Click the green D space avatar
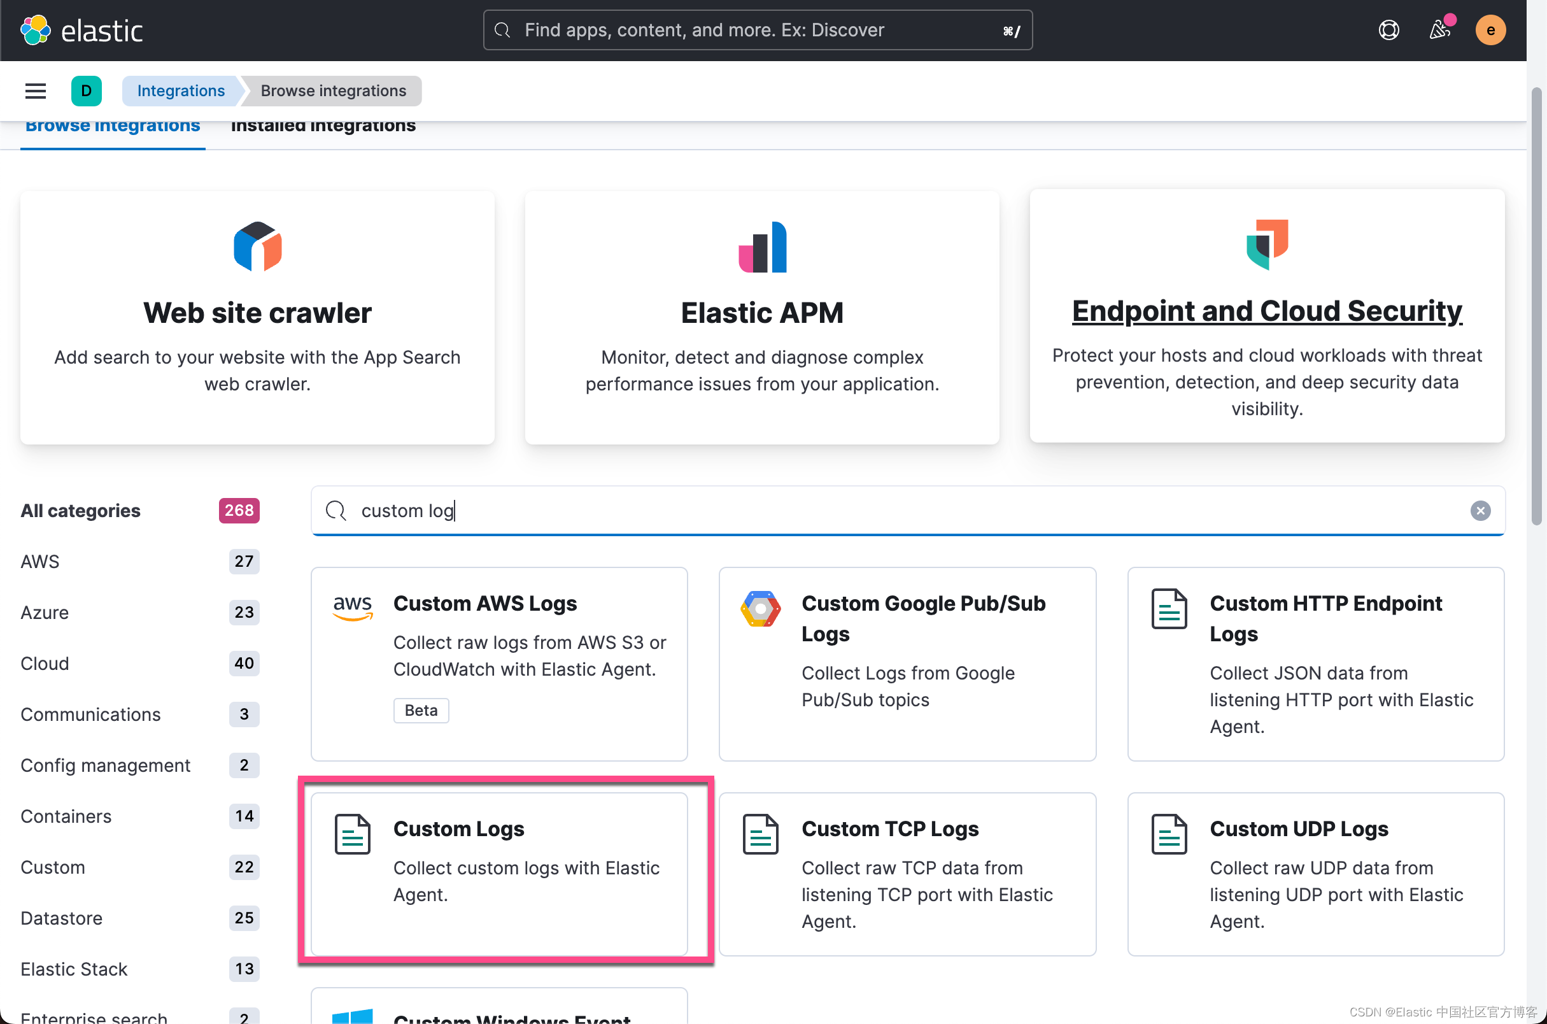The image size is (1547, 1024). (86, 91)
